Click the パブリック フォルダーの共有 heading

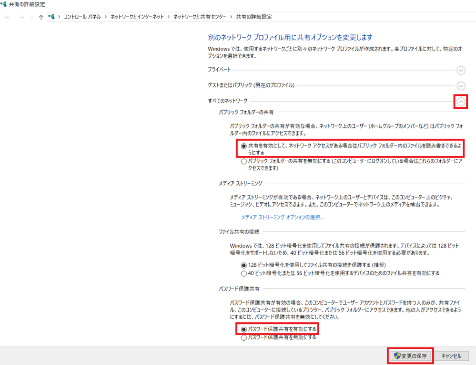pos(246,113)
